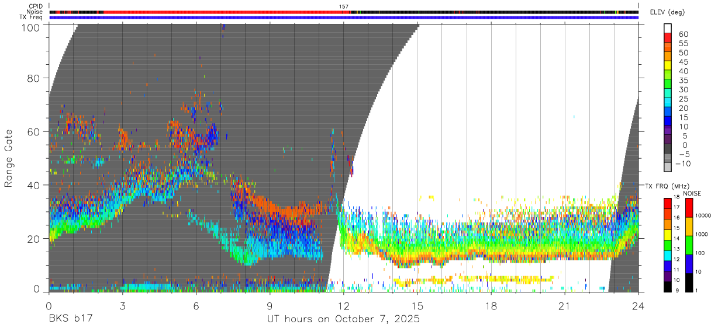Click the 12 hour tick on UT axis
Image resolution: width=718 pixels, height=331 pixels.
coord(344,305)
